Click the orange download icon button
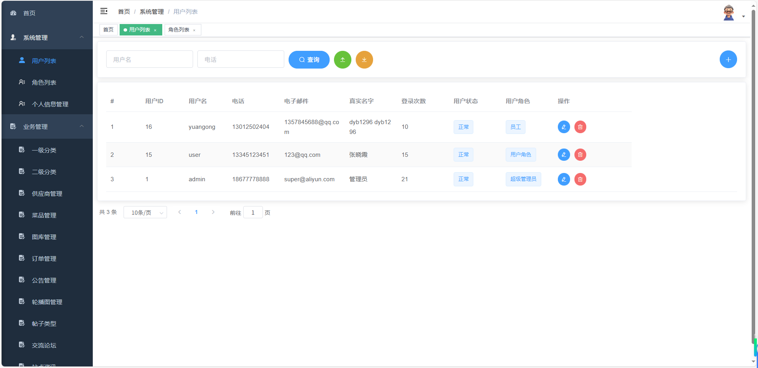The width and height of the screenshot is (758, 368). click(x=364, y=59)
